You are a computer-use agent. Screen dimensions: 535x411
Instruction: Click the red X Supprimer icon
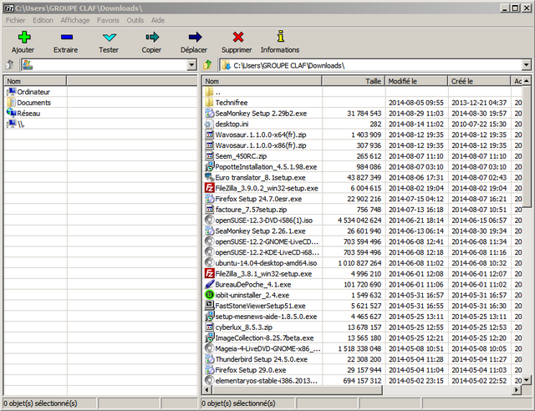tap(238, 37)
